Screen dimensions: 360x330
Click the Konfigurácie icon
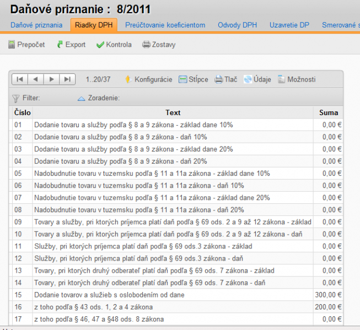tap(128, 79)
